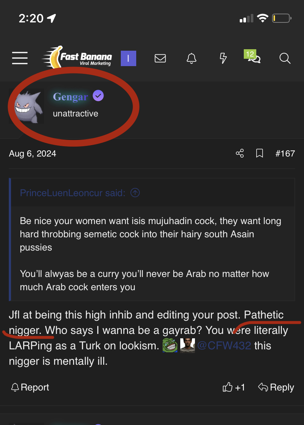Open Gengar's user profile name

click(70, 97)
